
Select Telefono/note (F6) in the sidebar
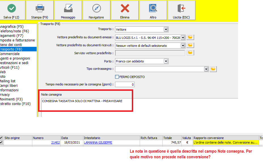click(x=14, y=31)
